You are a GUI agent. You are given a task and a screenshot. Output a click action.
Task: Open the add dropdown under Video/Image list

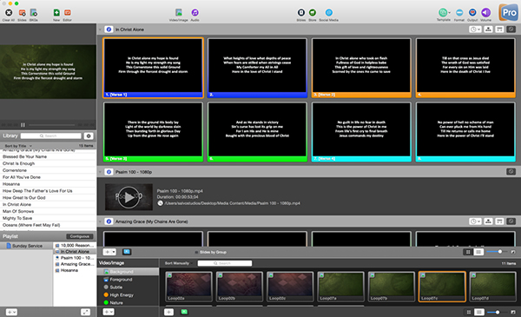(109, 312)
